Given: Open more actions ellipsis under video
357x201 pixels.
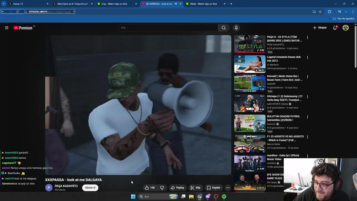Looking at the screenshot, I should coord(228,188).
